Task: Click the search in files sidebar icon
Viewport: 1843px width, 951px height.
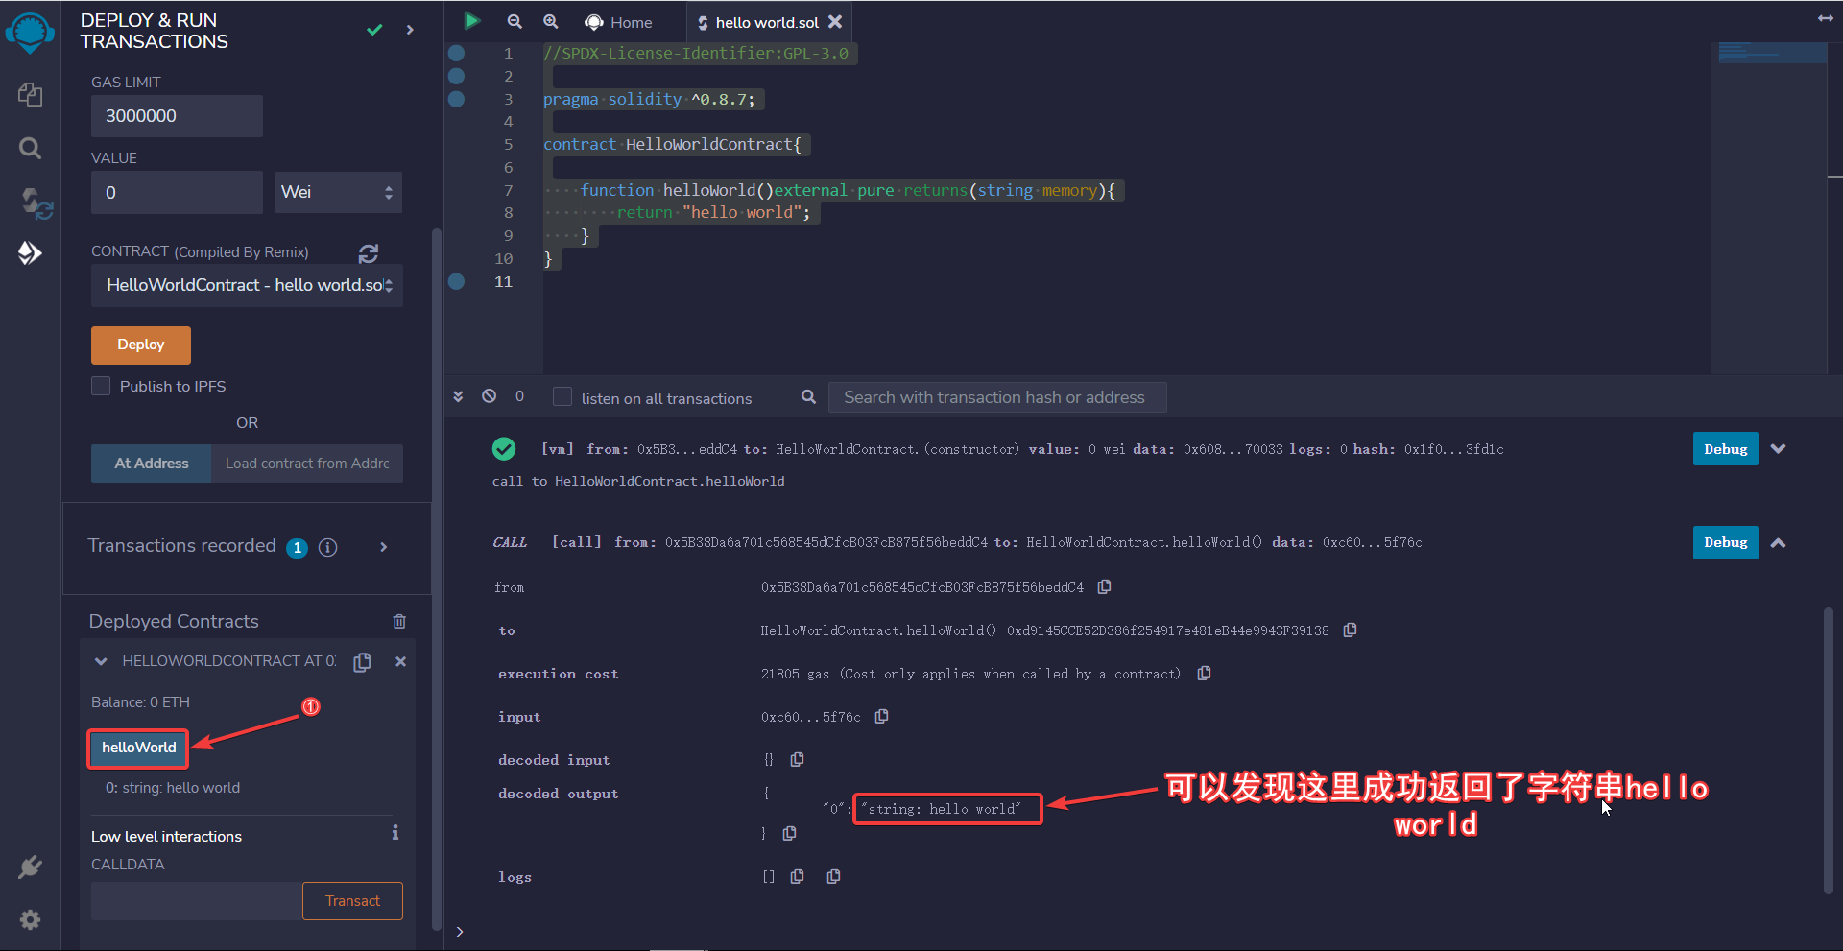Action: point(30,148)
